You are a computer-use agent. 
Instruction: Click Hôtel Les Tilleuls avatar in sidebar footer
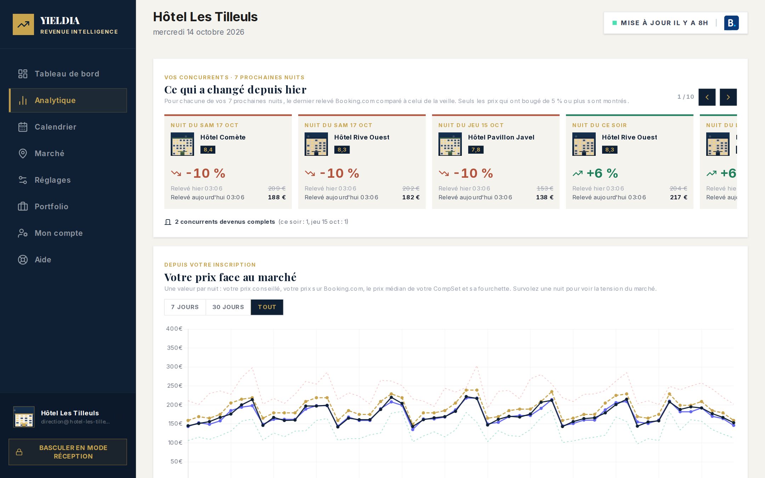tap(24, 417)
